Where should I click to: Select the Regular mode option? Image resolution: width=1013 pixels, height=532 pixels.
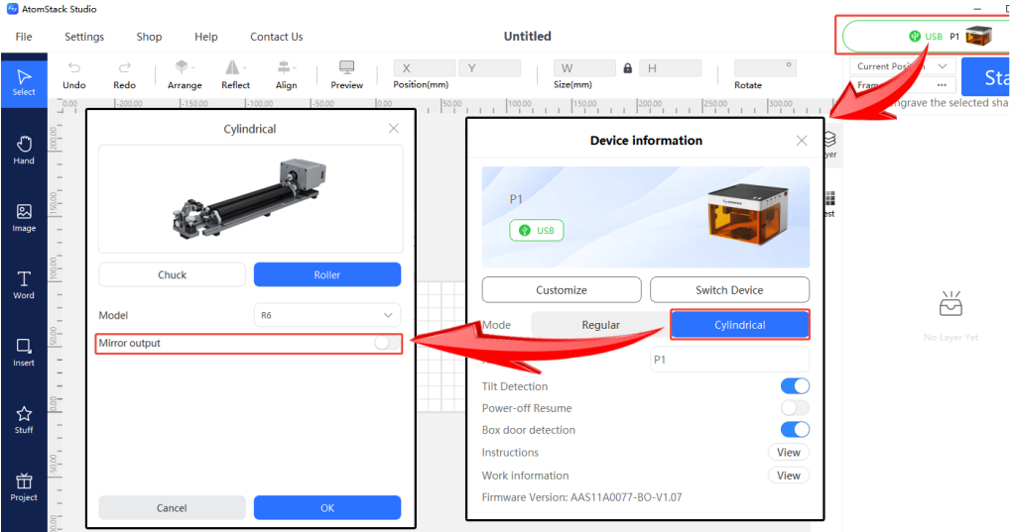coord(600,325)
